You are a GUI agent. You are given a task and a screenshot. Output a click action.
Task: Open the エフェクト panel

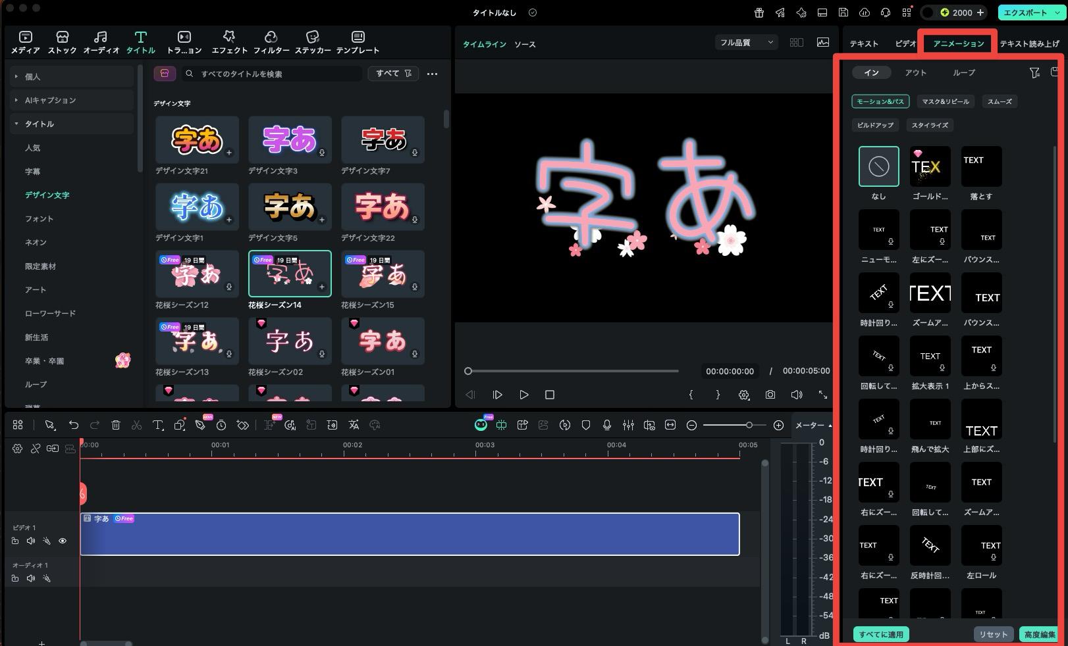pyautogui.click(x=229, y=41)
